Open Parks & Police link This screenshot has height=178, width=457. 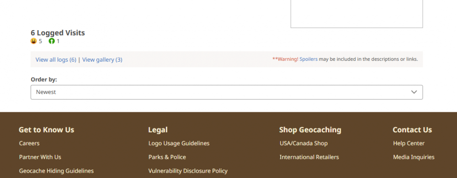pos(167,157)
